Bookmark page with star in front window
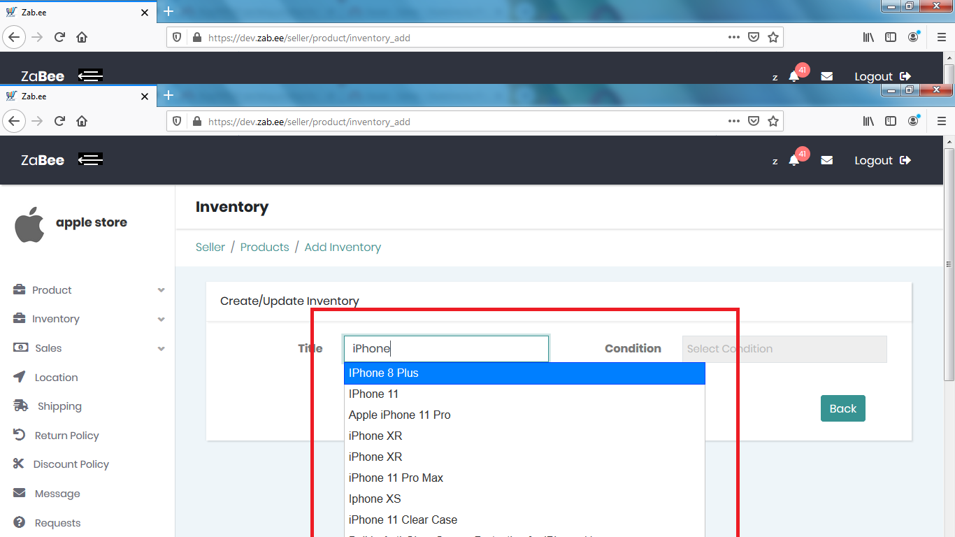This screenshot has width=955, height=537. coord(773,121)
